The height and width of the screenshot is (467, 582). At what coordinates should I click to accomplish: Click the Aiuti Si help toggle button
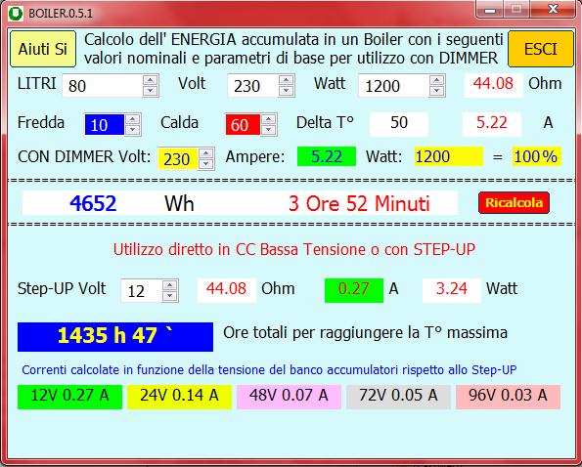pyautogui.click(x=43, y=49)
